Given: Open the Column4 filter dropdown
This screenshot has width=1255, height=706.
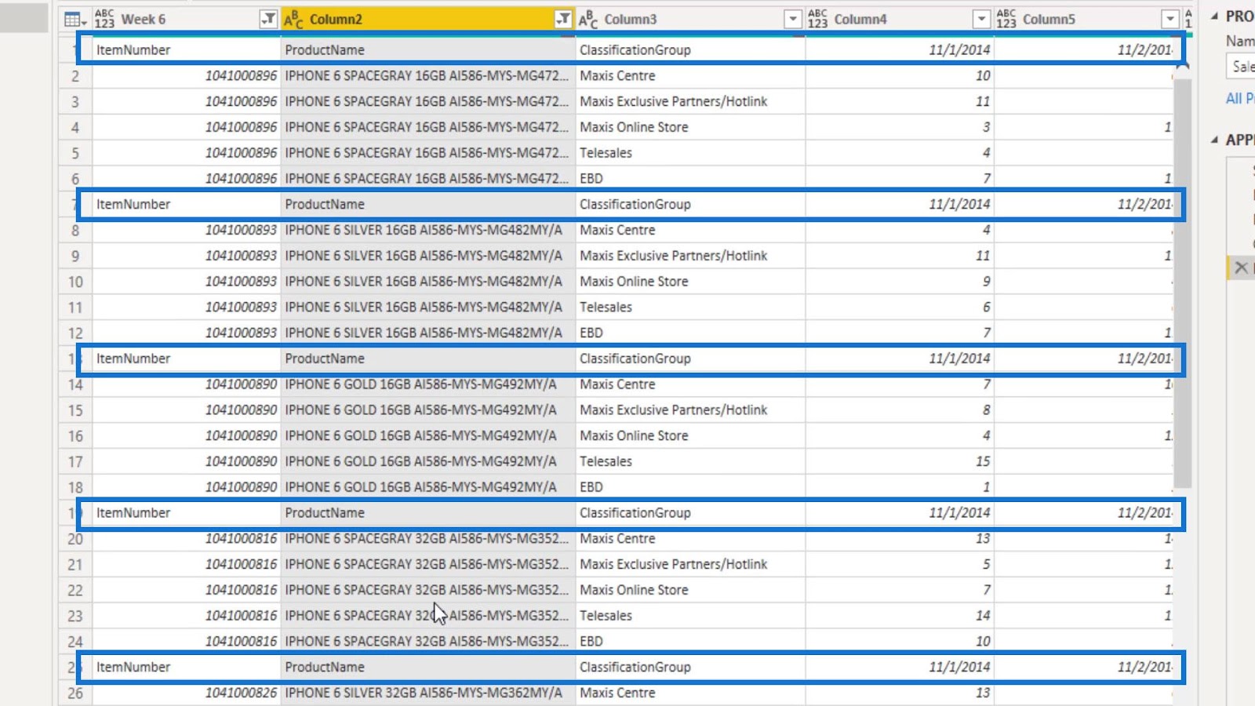Looking at the screenshot, I should coord(981,20).
